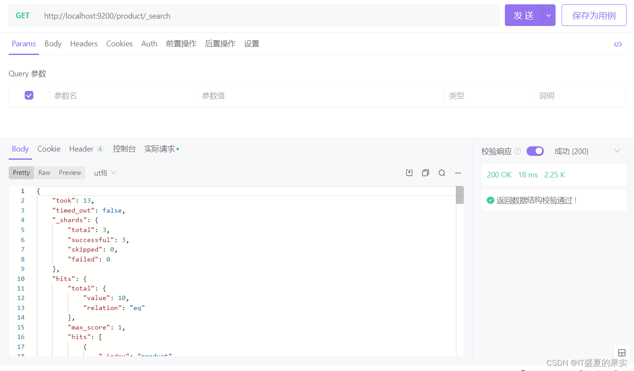Switch to the Headers tab
634x371 pixels.
tap(84, 43)
